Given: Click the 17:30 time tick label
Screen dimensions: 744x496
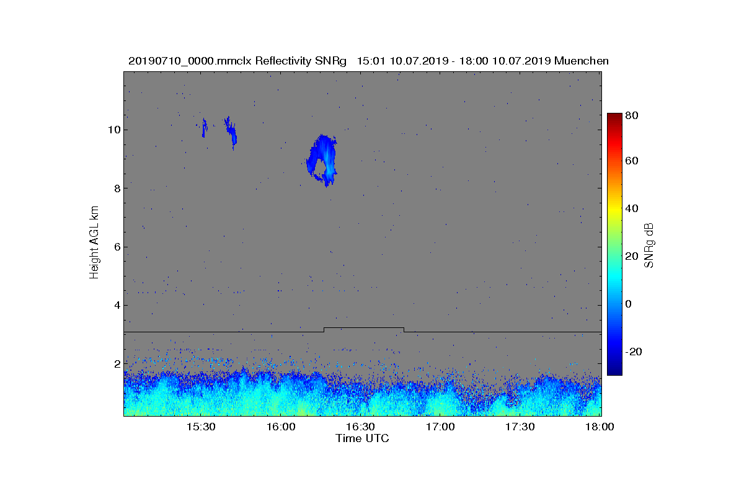Looking at the screenshot, I should tap(520, 427).
